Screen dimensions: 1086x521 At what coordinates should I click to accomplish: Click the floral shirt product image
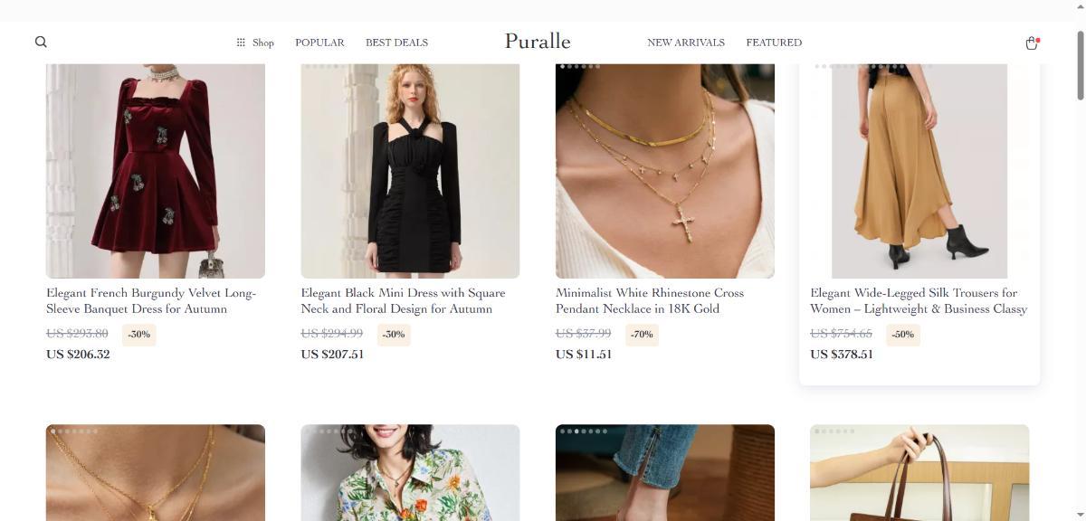(x=410, y=473)
